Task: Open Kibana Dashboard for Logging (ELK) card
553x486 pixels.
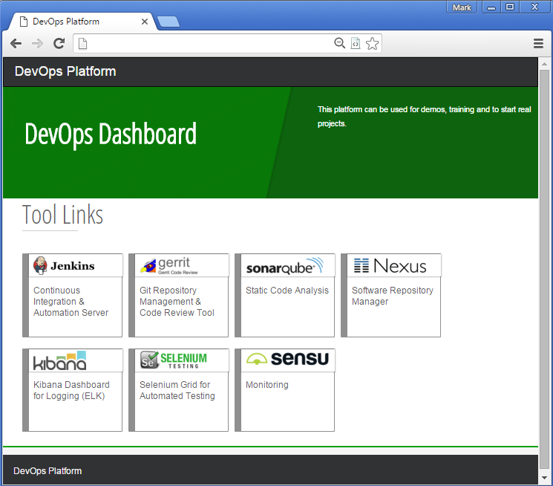Action: point(71,390)
